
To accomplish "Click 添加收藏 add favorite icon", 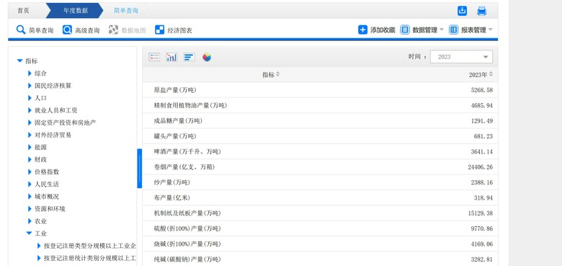I will tap(362, 30).
